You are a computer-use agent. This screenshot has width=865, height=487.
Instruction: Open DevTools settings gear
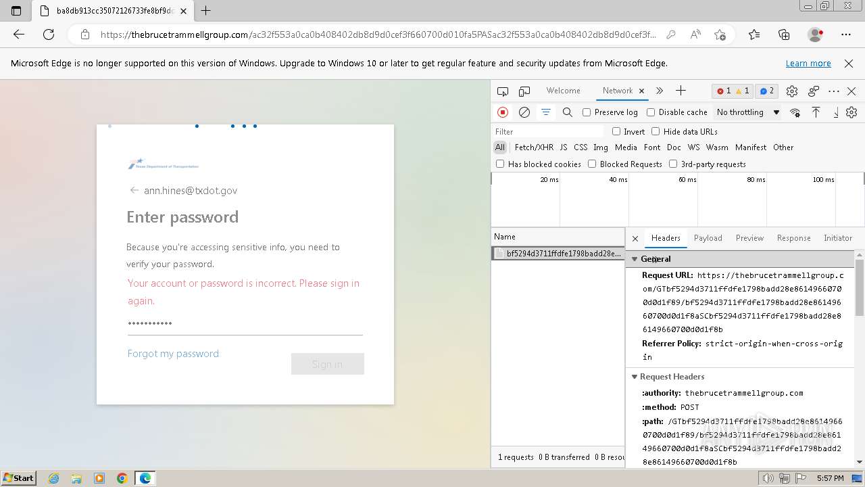tap(792, 91)
